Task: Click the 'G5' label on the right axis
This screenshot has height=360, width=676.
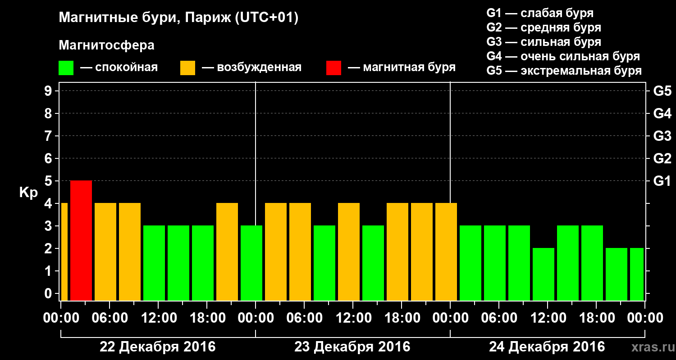Action: pyautogui.click(x=662, y=91)
